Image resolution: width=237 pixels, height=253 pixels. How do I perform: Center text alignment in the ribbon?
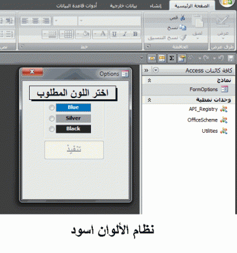[x=35, y=21]
